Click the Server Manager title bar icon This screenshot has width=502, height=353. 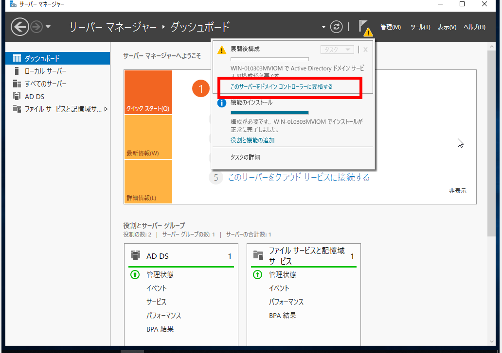pyautogui.click(x=13, y=4)
